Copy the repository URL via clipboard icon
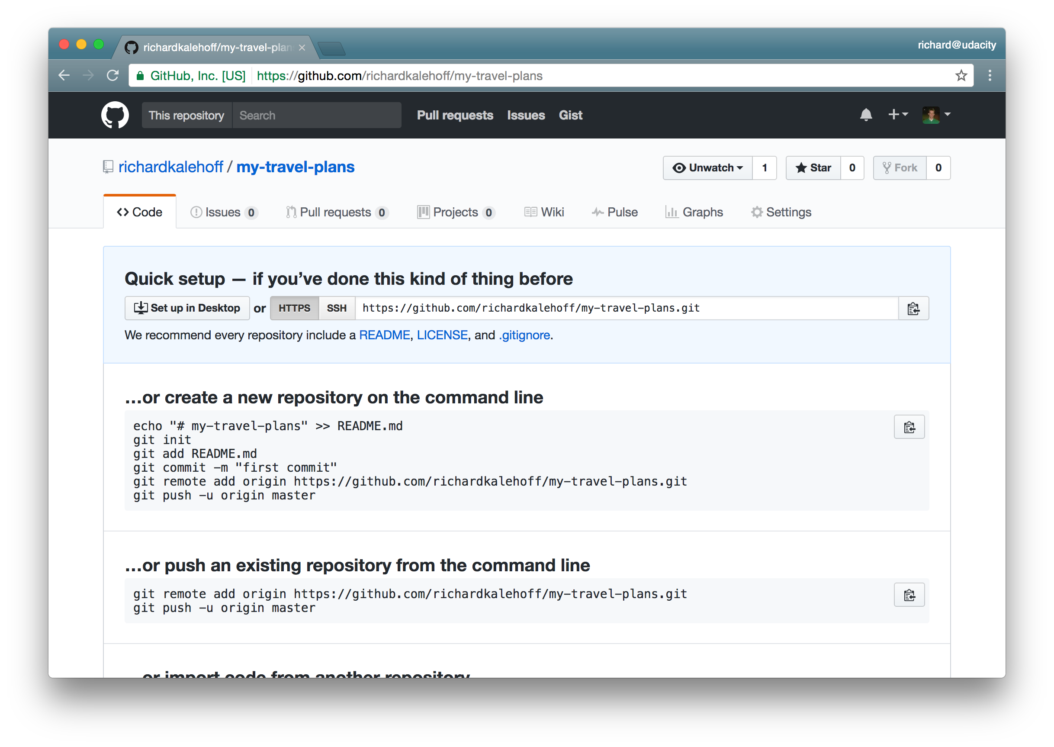Image resolution: width=1054 pixels, height=747 pixels. pos(913,308)
